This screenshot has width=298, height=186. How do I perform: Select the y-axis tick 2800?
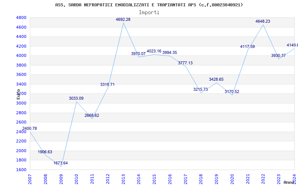point(21,113)
